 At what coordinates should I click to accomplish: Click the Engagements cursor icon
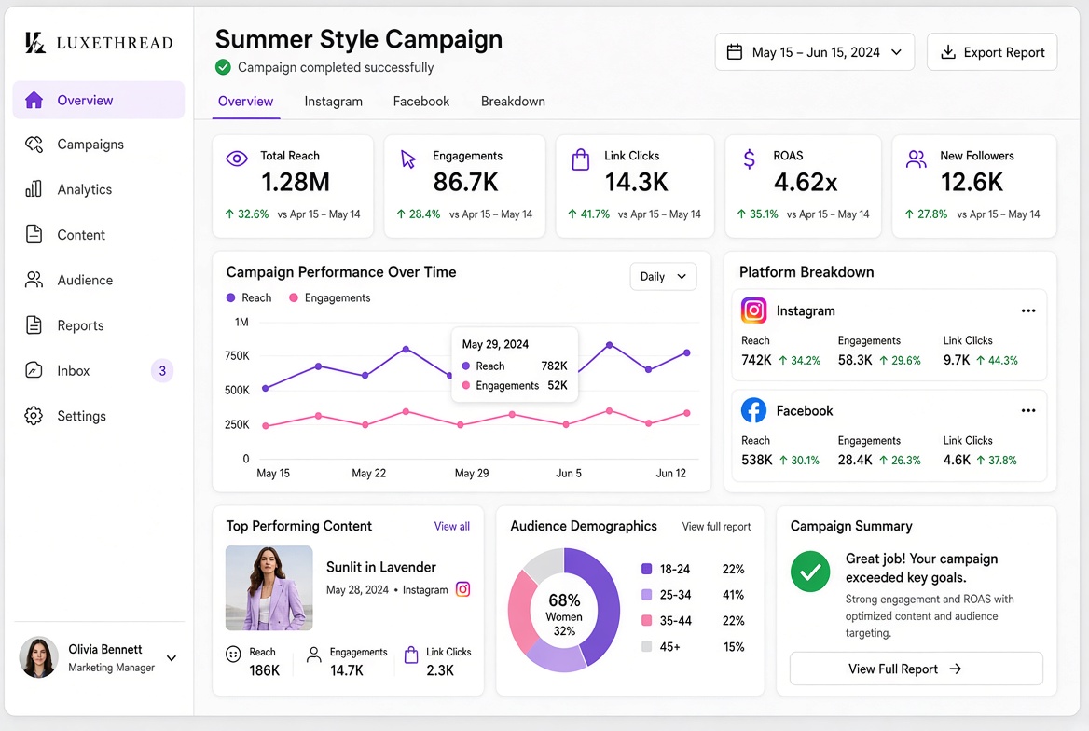coord(408,159)
